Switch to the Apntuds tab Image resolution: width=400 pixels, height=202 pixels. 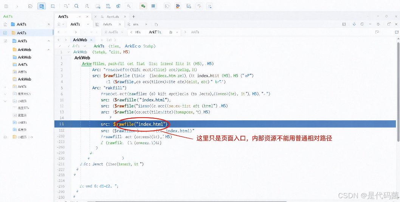point(113,17)
